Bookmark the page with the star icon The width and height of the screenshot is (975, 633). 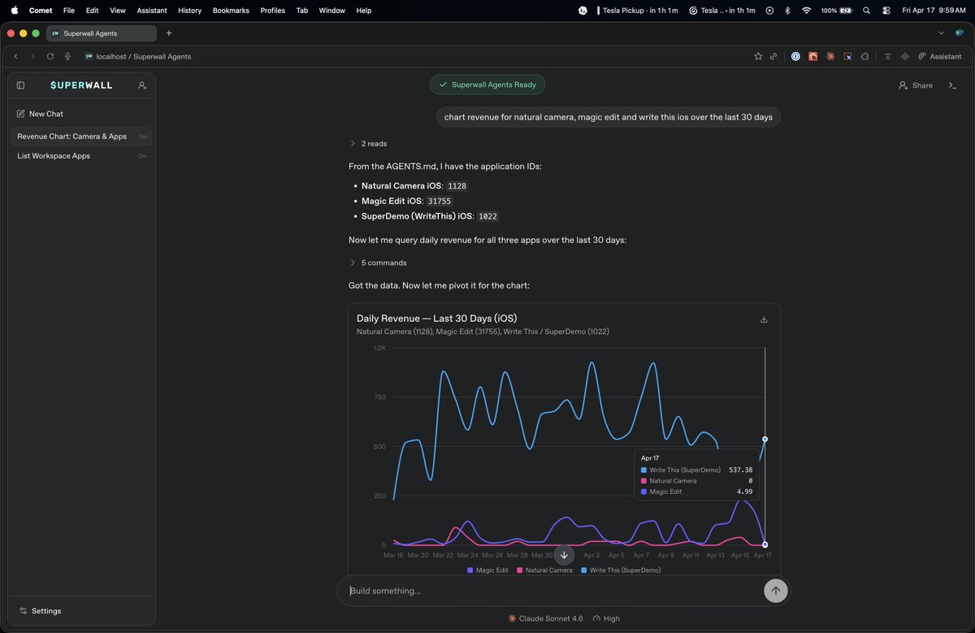tap(758, 56)
